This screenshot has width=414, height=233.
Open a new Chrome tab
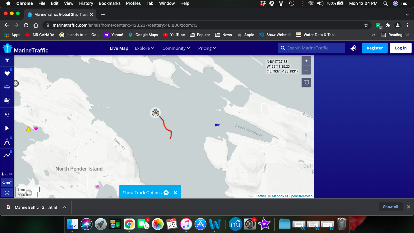(103, 15)
